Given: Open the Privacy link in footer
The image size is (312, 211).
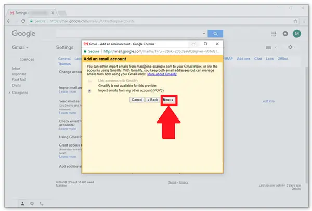Looking at the screenshot, I should 184,182.
